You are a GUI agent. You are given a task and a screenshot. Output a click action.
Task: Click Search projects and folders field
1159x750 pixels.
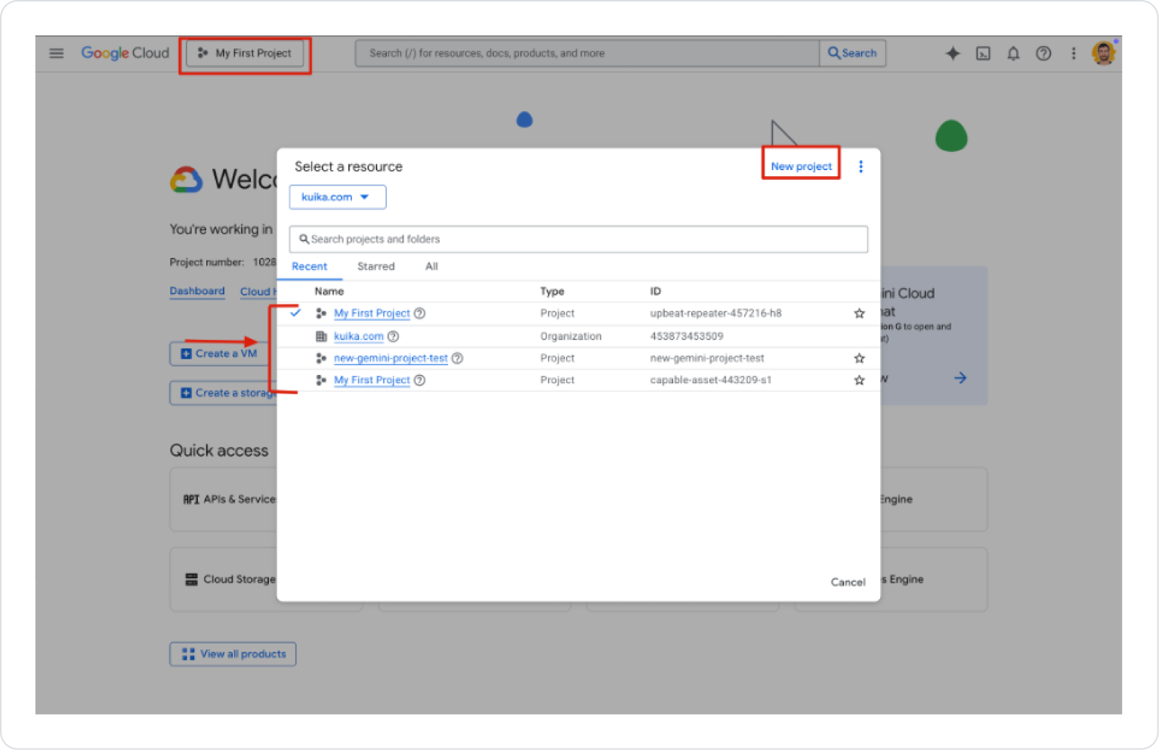point(578,240)
